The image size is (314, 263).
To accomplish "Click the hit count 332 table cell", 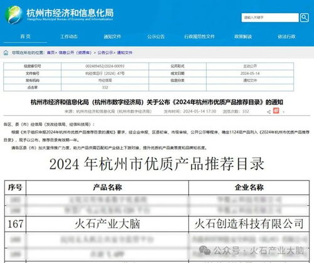I will tap(105, 87).
